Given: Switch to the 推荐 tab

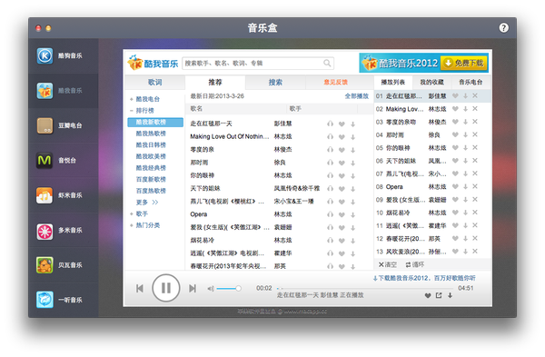Looking at the screenshot, I should click(215, 83).
